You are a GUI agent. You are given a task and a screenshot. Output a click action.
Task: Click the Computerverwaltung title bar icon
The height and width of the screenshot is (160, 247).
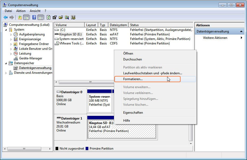pos(5,5)
